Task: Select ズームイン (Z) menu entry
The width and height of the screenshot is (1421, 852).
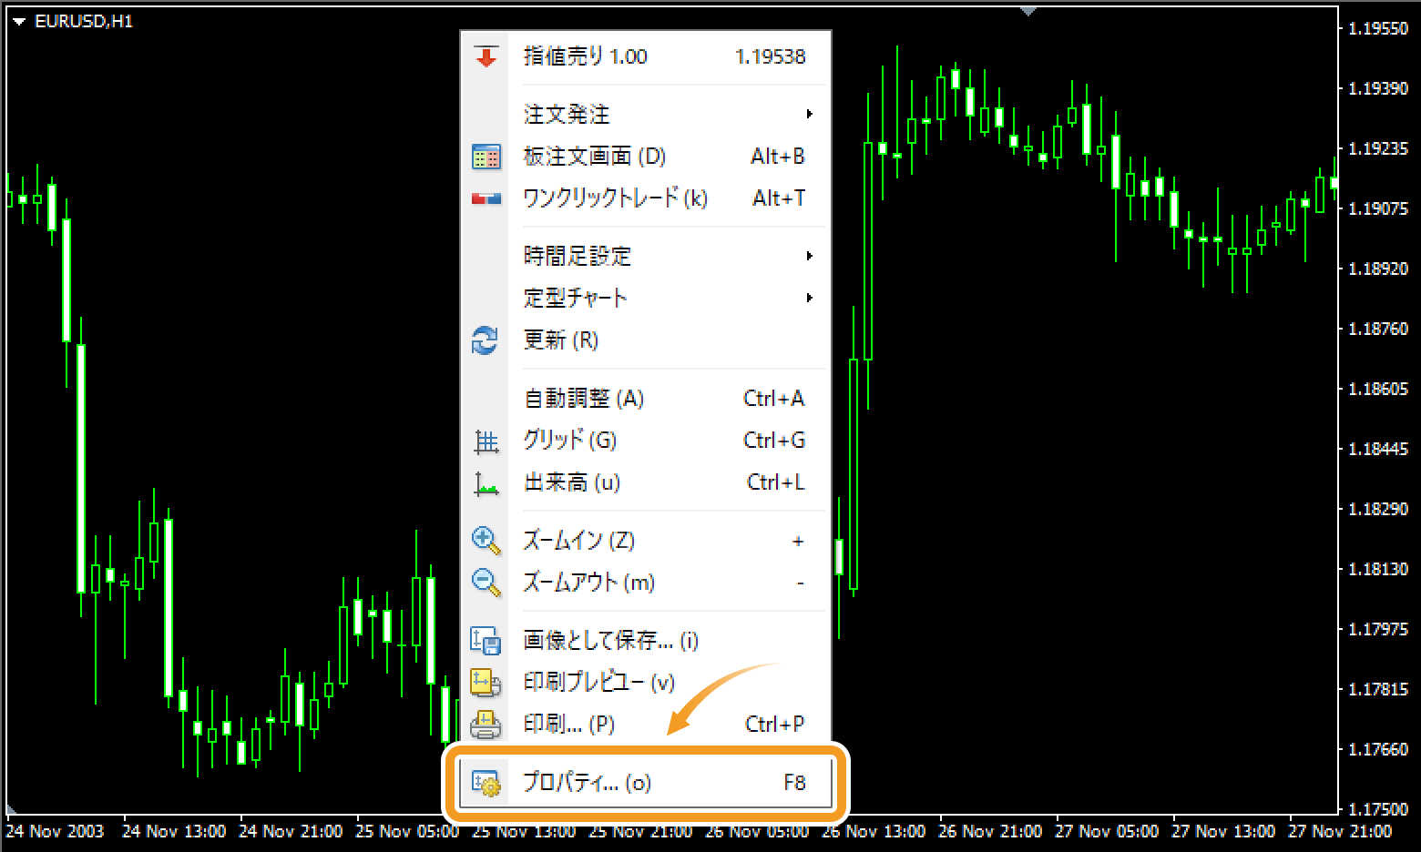Action: [x=646, y=541]
